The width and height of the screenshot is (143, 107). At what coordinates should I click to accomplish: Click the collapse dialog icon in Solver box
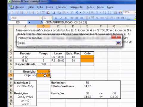119,43
